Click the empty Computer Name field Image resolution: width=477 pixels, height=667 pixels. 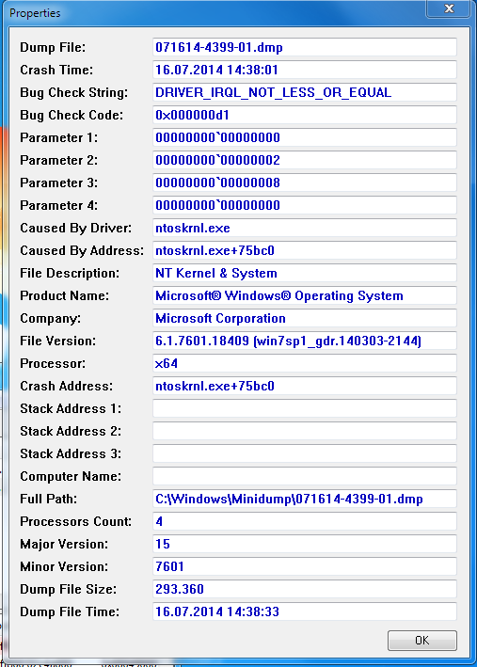tap(305, 476)
